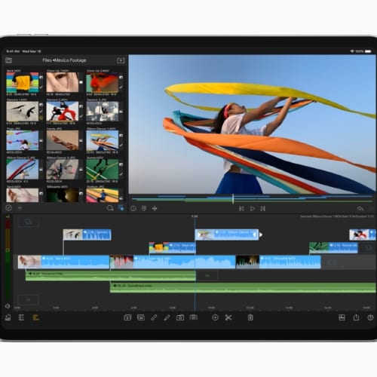377x377 pixels.
Task: Select the long lower green soundtrack clip
Action: pyautogui.click(x=243, y=288)
